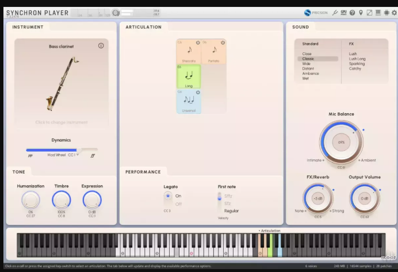Choose the Classic mixer preset
Viewport: 398px width, 272px height.
pos(318,59)
